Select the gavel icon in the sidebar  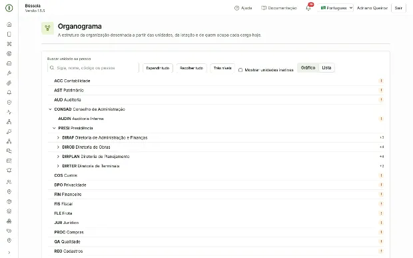[9, 73]
